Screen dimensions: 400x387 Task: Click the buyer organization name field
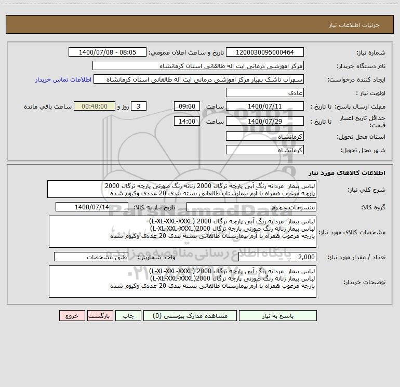tap(198, 65)
